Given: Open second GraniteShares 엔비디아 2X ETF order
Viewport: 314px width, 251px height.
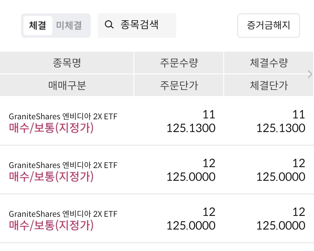Looking at the screenshot, I should [x=157, y=170].
